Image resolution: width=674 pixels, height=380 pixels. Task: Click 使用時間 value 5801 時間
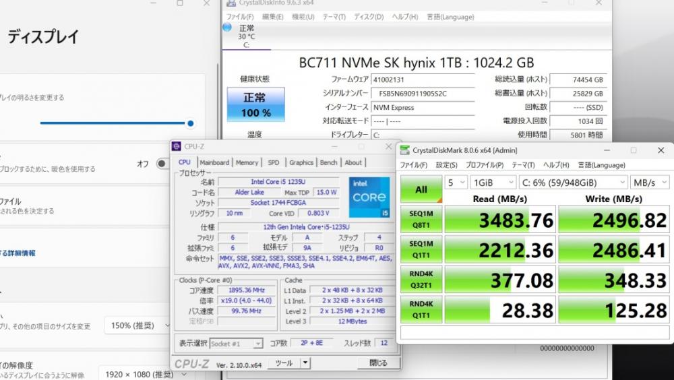pos(578,135)
